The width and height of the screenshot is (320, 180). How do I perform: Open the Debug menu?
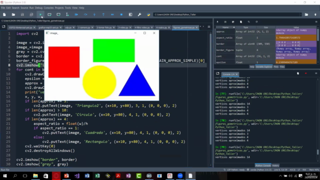click(38, 8)
